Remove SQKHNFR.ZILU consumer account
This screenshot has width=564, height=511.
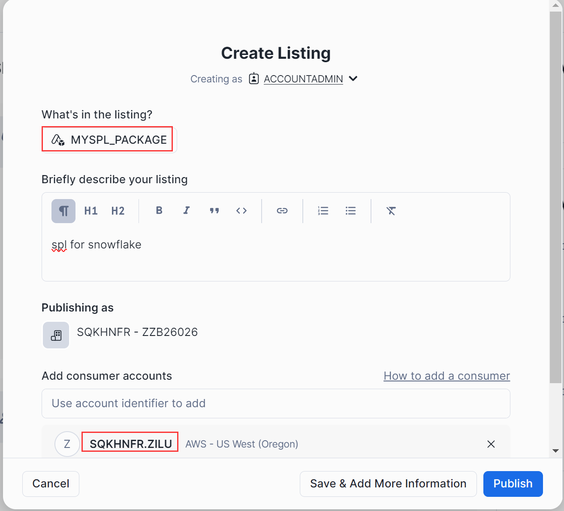(x=491, y=444)
